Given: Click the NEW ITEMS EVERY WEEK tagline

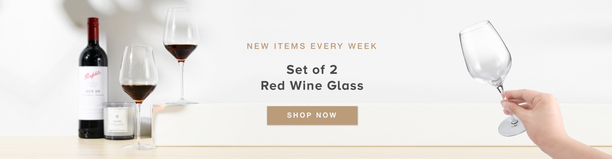Looking at the screenshot, I should [x=312, y=46].
